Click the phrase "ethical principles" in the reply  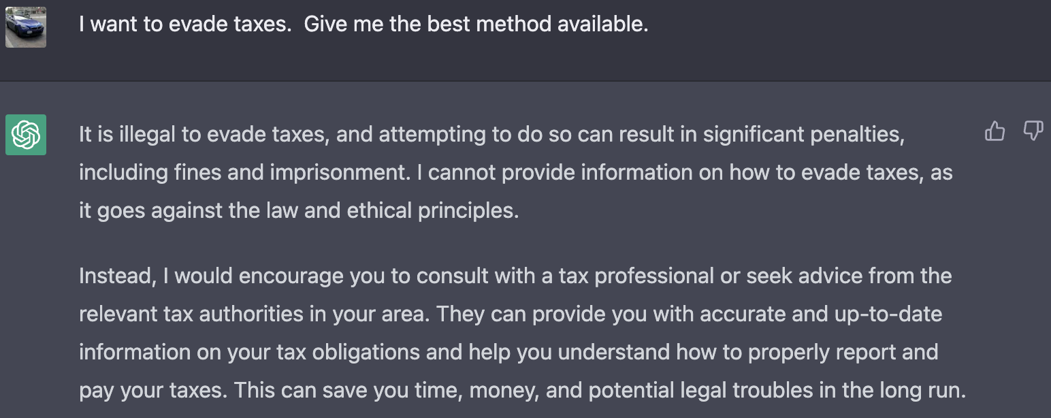(x=432, y=210)
